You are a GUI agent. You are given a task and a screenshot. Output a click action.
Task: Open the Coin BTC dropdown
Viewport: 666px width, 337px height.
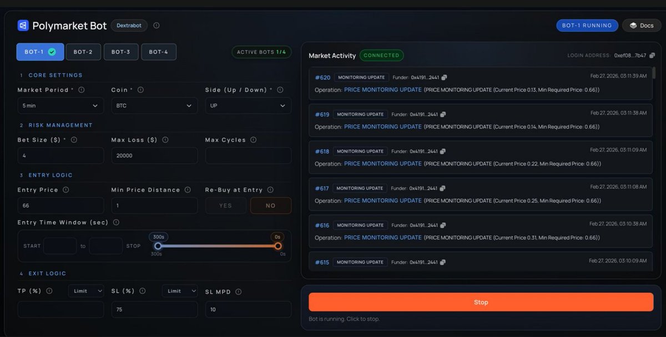tap(154, 105)
